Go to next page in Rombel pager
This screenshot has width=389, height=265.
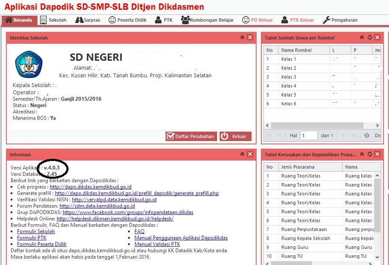click(343, 135)
